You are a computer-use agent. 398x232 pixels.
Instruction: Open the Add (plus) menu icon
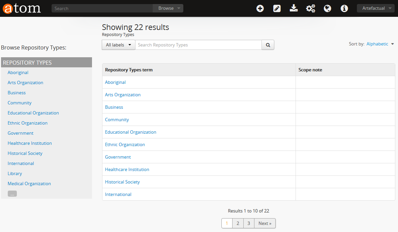pyautogui.click(x=260, y=8)
